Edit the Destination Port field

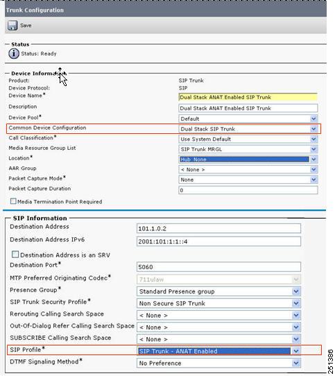click(218, 267)
